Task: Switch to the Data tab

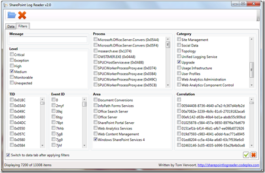Action: click(x=11, y=27)
